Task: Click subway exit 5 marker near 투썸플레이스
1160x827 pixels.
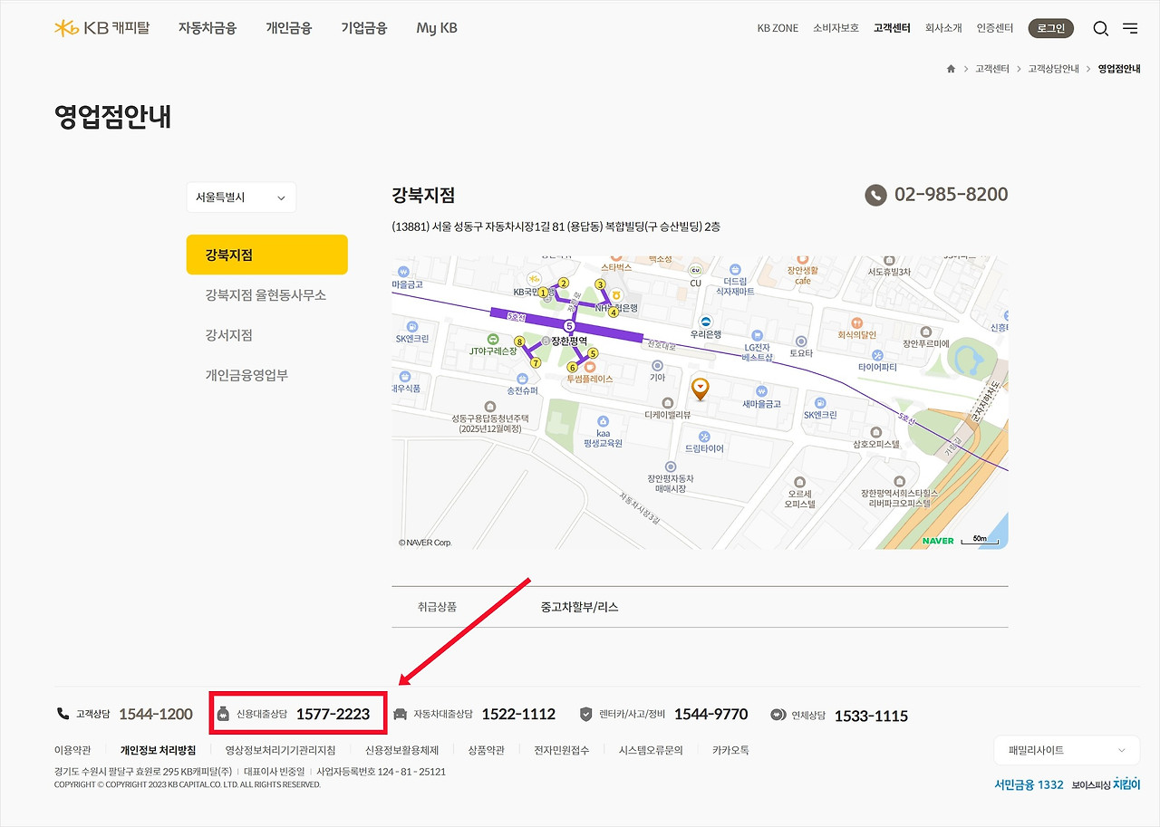Action: (x=593, y=353)
